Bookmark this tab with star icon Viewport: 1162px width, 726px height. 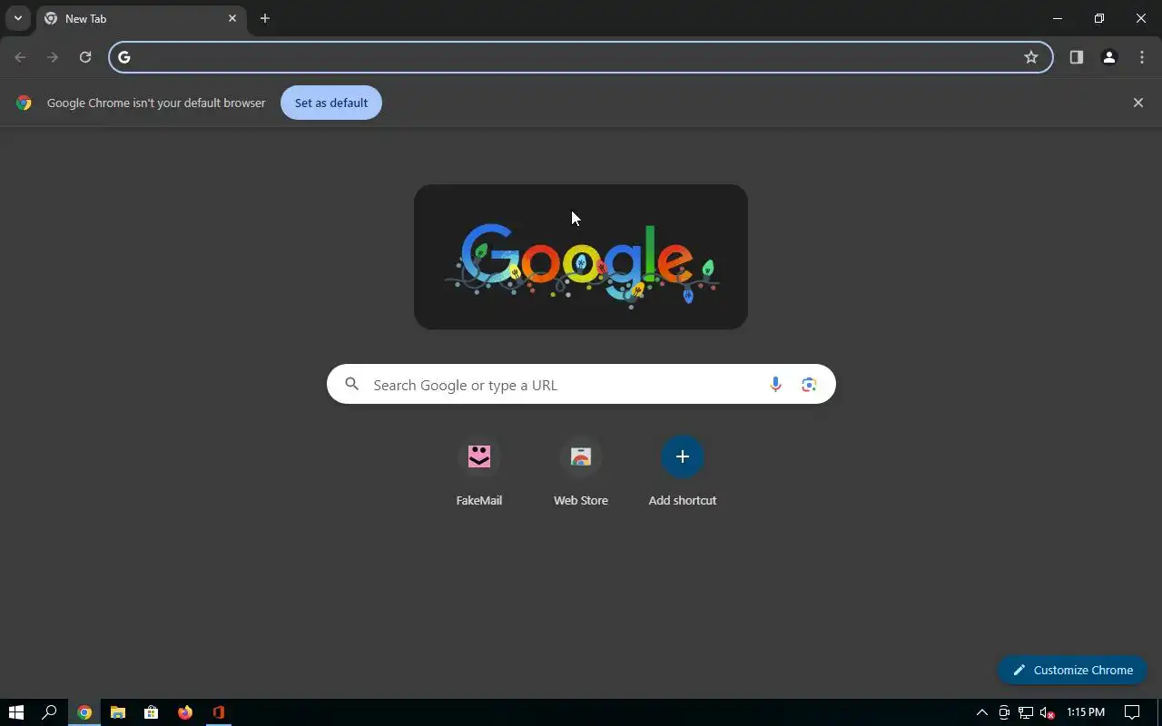click(1031, 57)
